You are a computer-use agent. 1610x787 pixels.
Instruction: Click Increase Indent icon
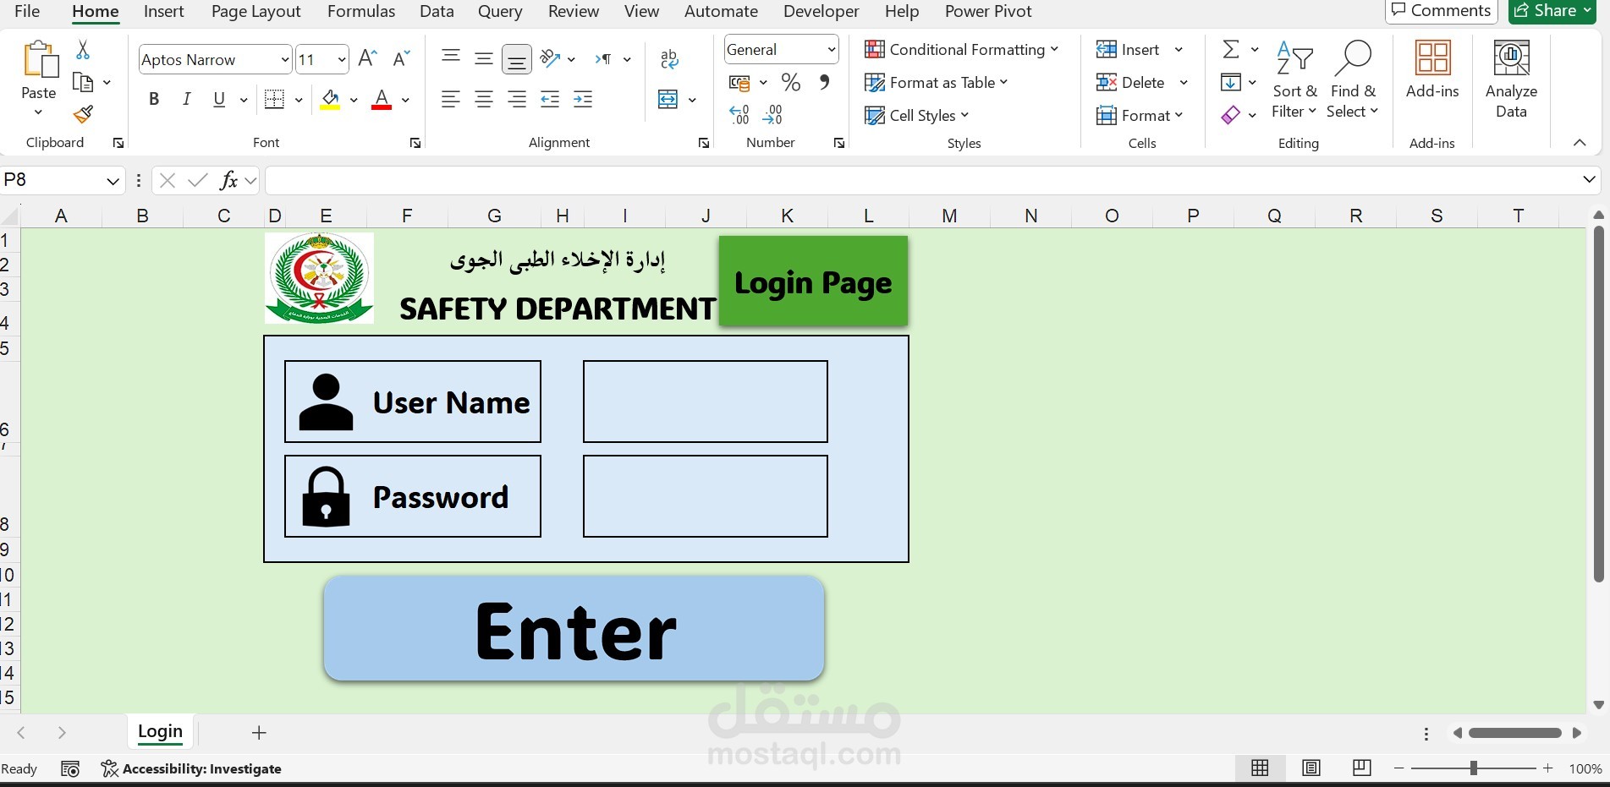(583, 99)
